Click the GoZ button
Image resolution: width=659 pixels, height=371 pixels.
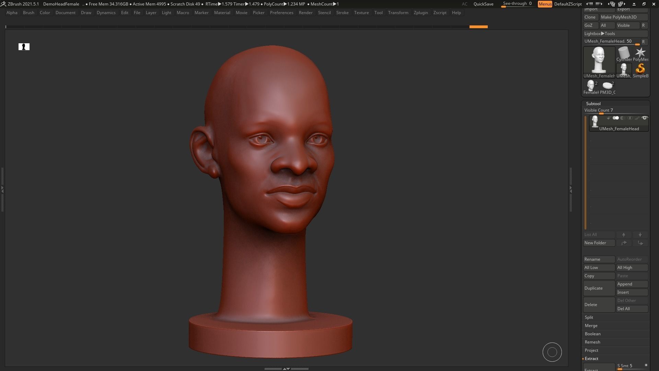tap(590, 25)
